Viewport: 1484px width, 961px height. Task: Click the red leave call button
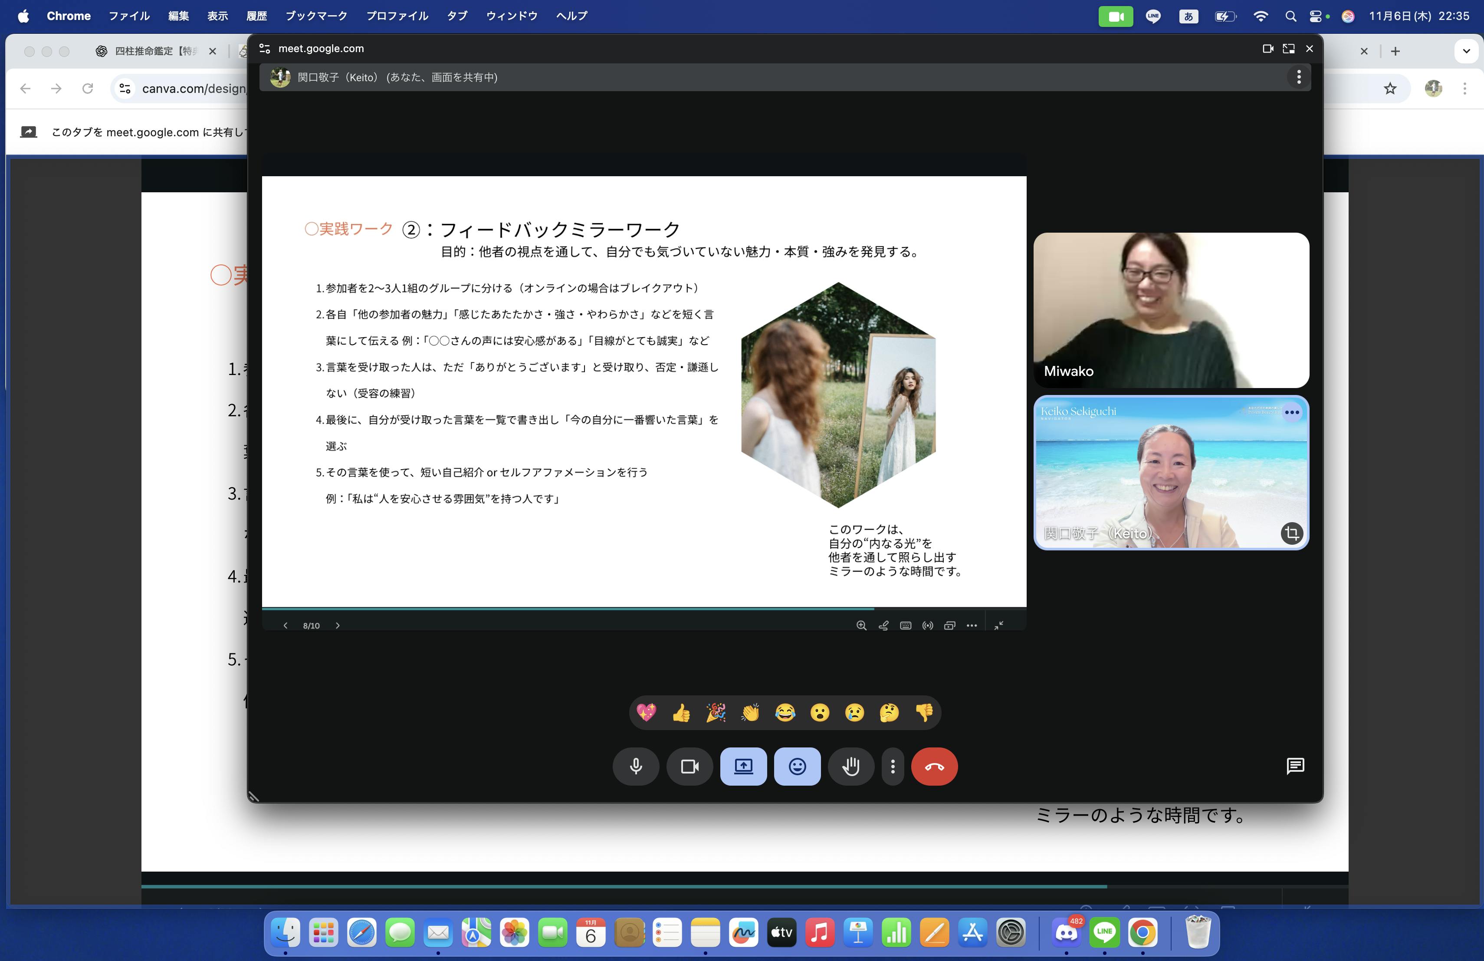click(x=934, y=767)
